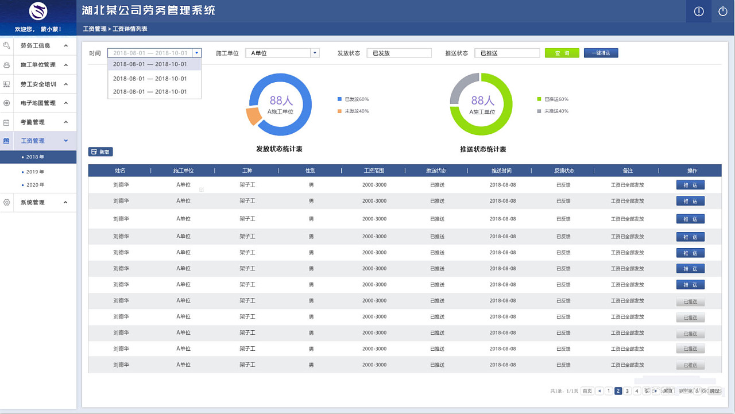Click the power logout icon top right

pyautogui.click(x=722, y=11)
